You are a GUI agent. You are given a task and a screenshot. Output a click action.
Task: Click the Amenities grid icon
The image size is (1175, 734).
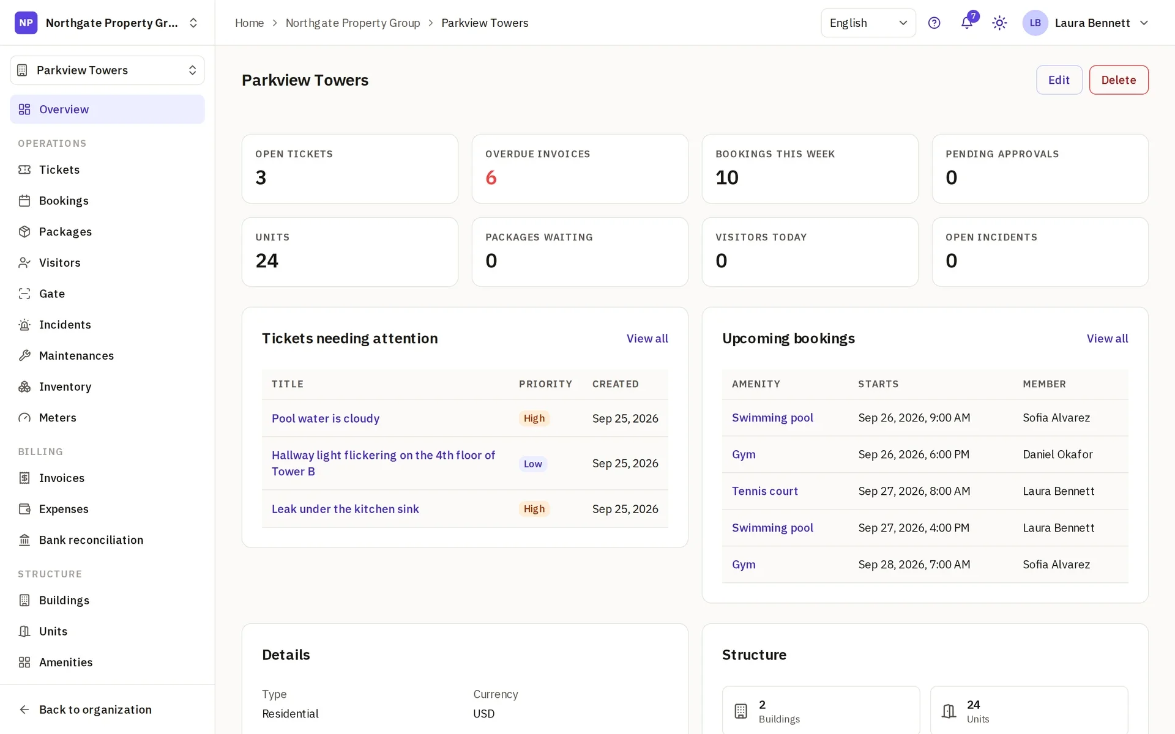click(24, 662)
